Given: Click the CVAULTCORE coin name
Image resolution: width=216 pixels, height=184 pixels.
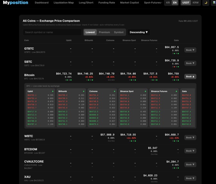Looking at the screenshot, I should (x=34, y=162).
